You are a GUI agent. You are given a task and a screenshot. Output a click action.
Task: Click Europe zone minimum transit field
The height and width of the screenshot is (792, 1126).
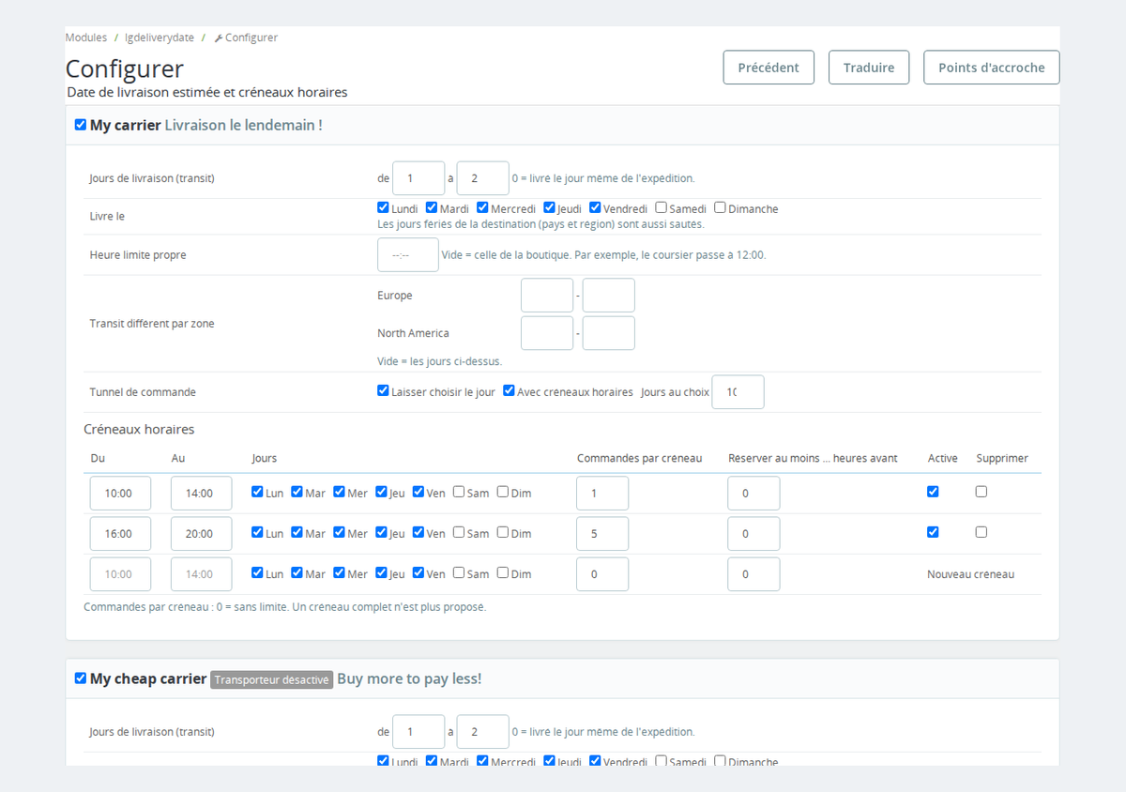tap(547, 296)
